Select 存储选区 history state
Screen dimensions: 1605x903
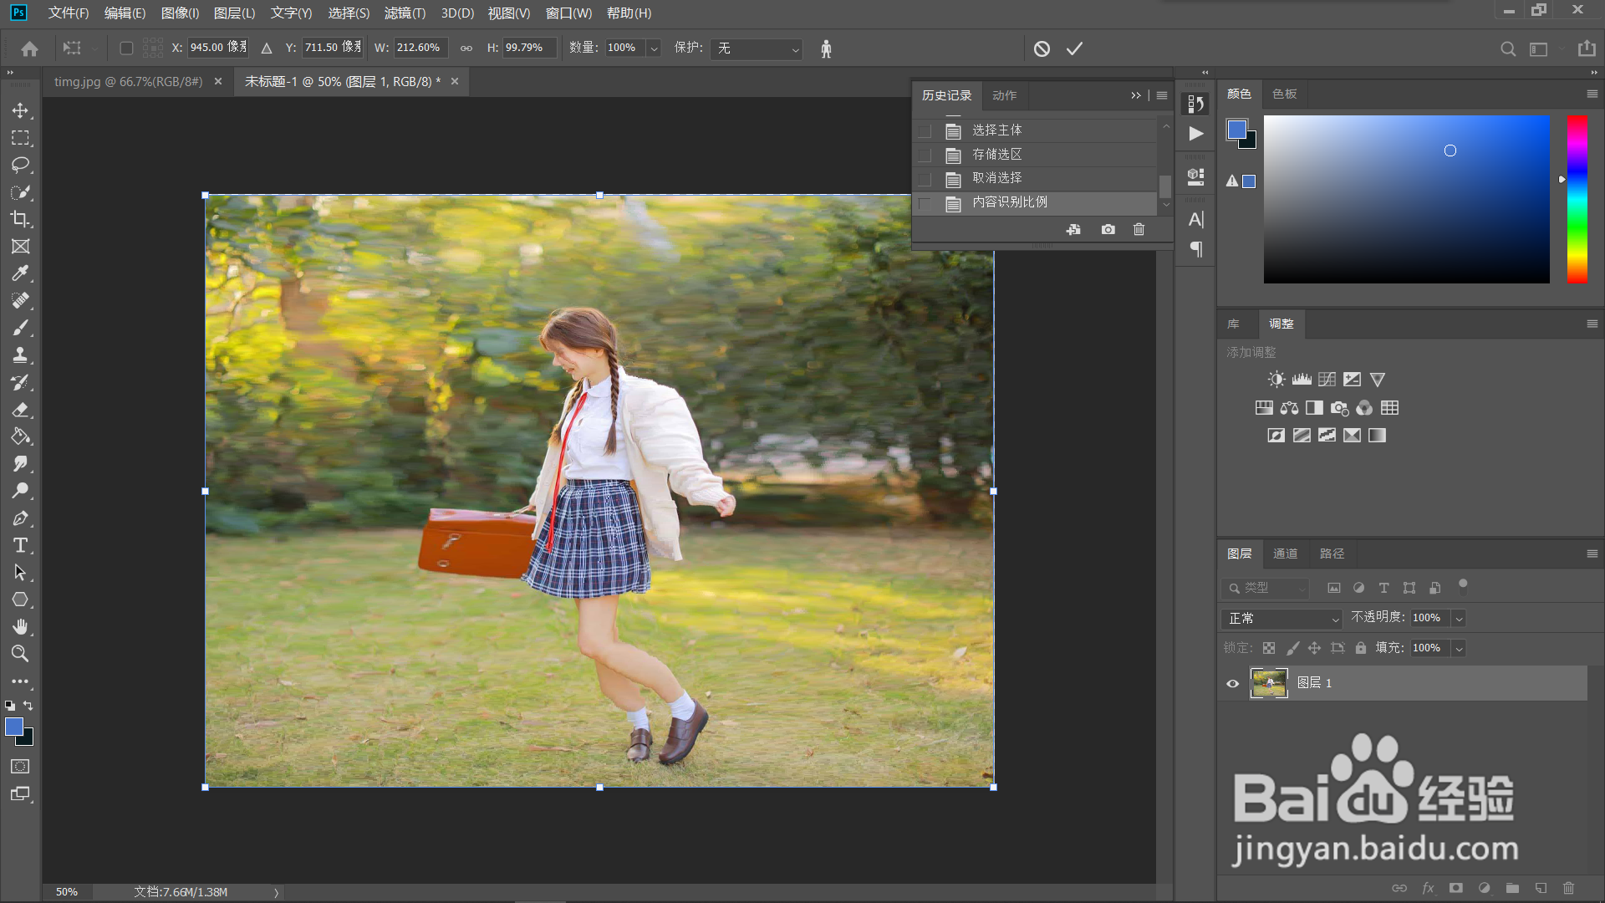tap(996, 155)
